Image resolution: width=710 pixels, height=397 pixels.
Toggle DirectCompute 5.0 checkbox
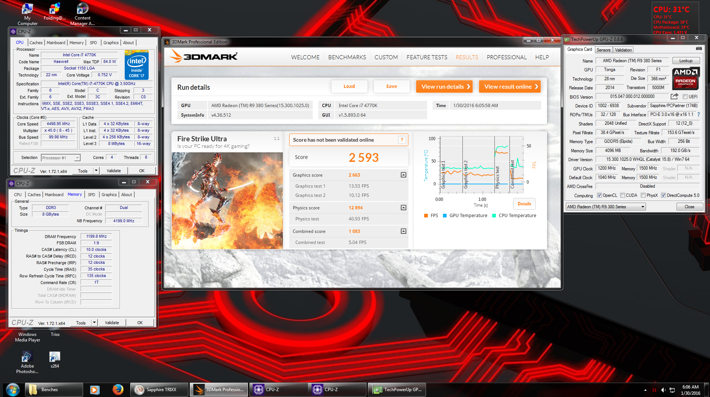(663, 195)
